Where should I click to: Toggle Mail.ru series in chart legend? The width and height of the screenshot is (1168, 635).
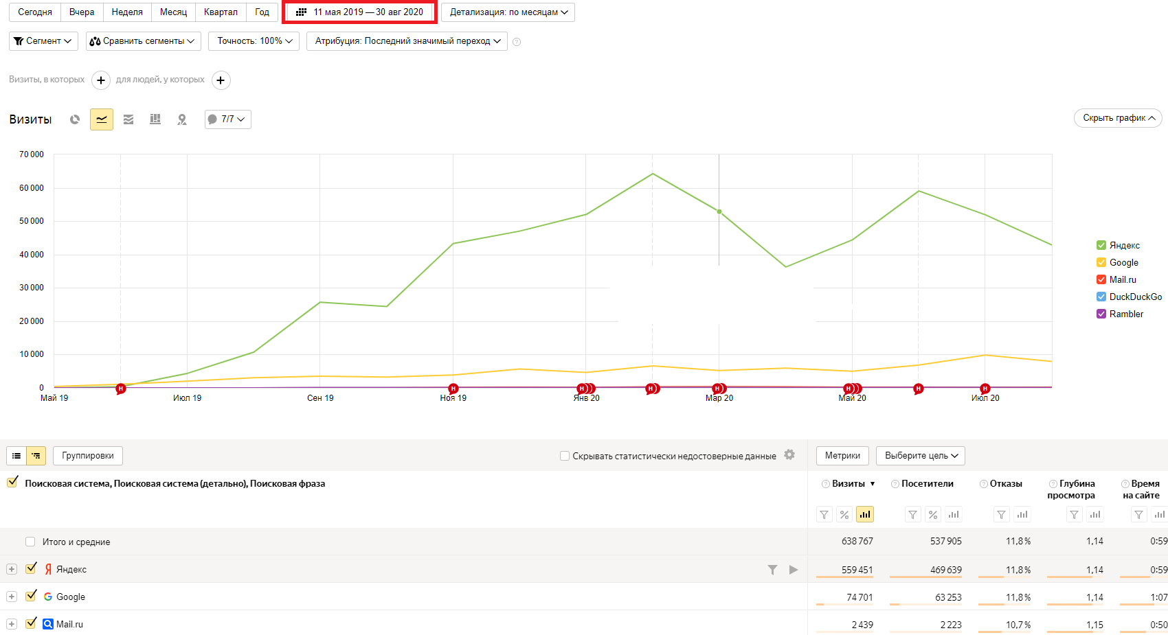1101,279
